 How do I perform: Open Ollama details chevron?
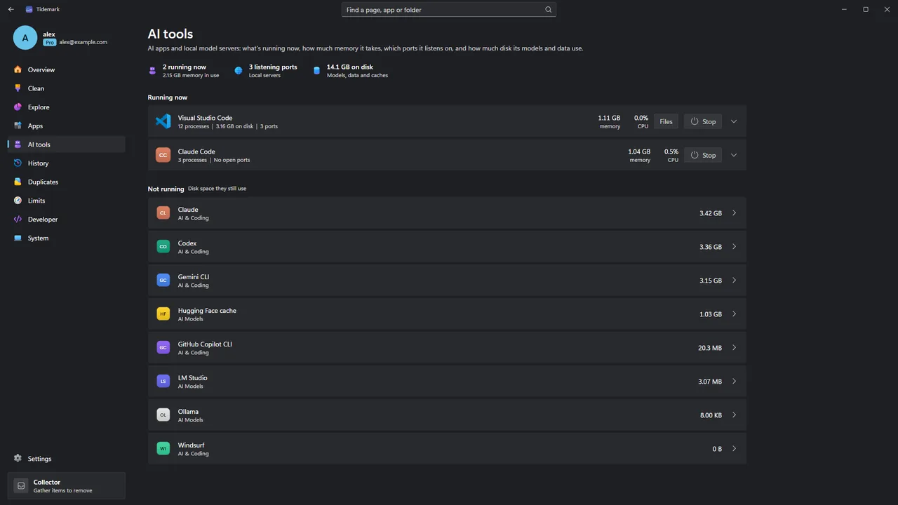click(x=734, y=415)
